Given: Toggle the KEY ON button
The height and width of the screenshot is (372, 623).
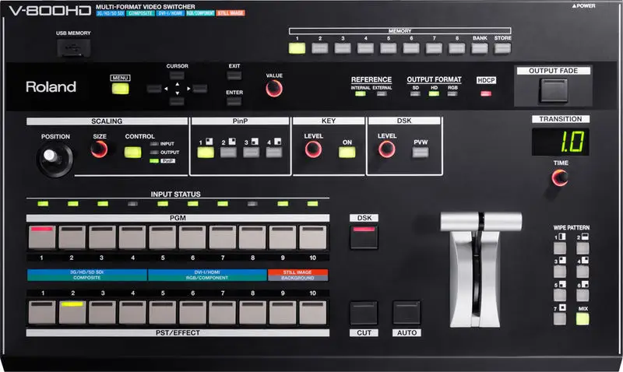Looking at the screenshot, I should tap(347, 152).
